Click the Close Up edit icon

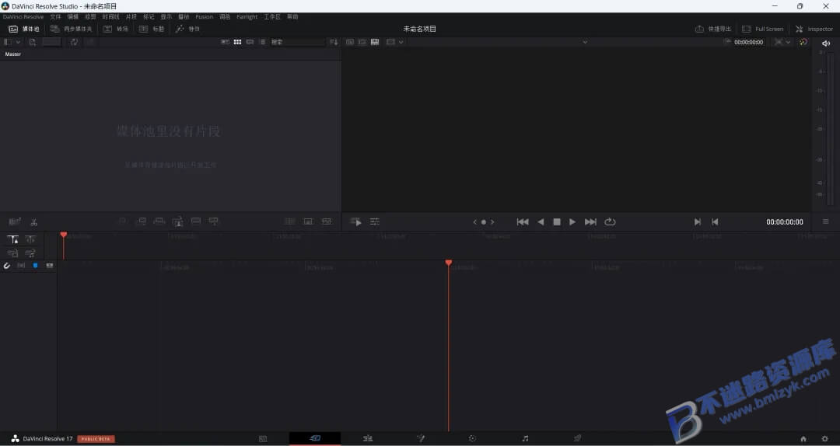click(x=178, y=221)
